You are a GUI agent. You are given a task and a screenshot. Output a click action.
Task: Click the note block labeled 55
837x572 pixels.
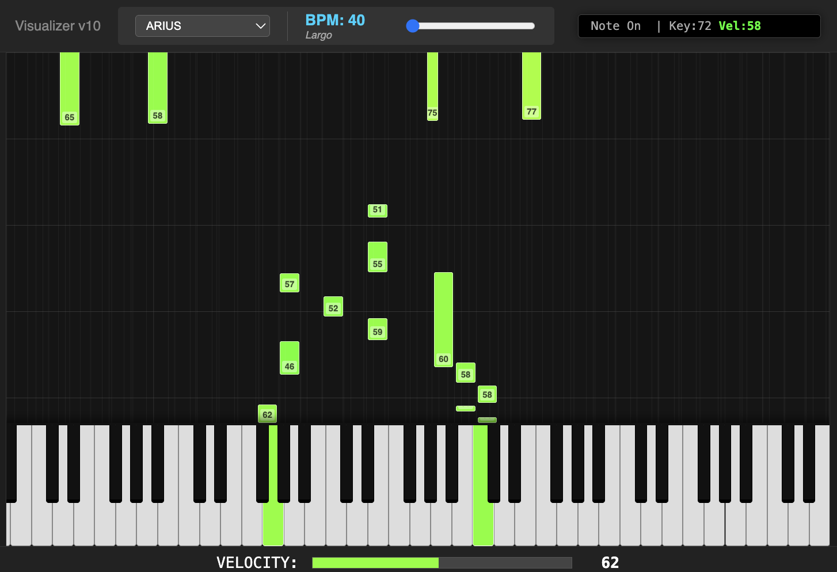coord(378,257)
